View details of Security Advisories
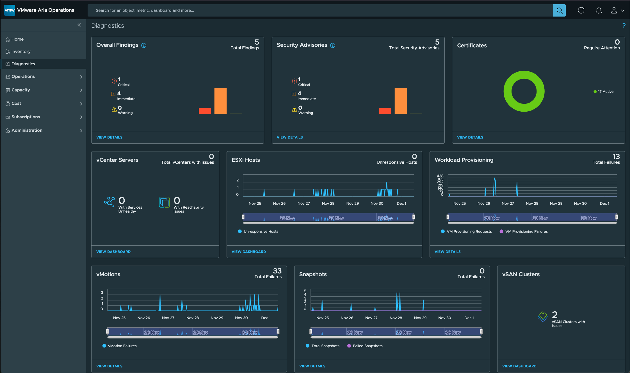The height and width of the screenshot is (373, 630). click(290, 137)
